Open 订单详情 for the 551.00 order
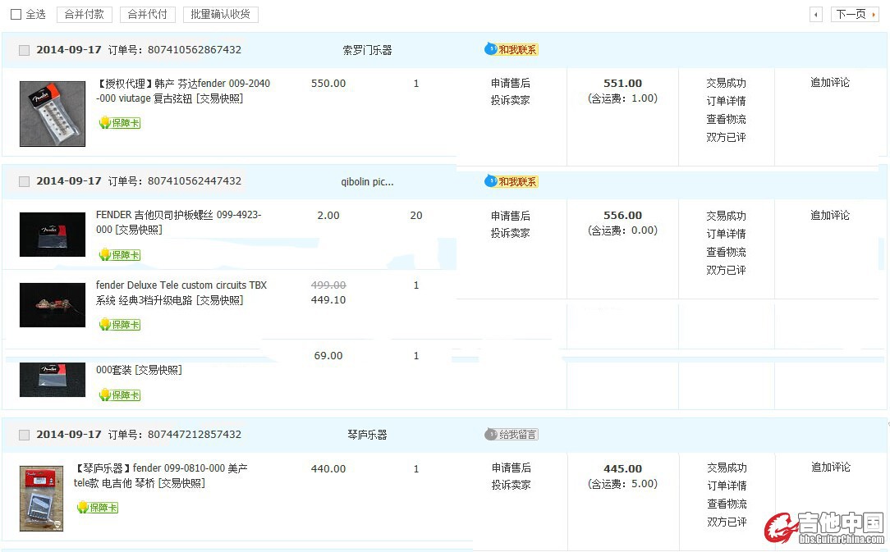This screenshot has width=890, height=552. tap(726, 101)
